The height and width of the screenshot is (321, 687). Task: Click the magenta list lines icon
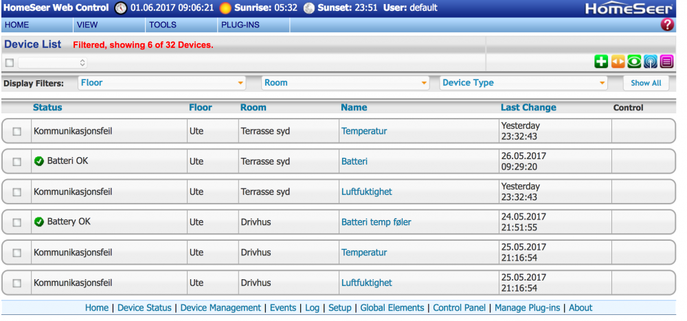[666, 62]
